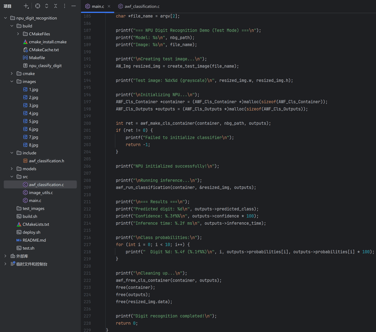Collapse all tree nodes icon

(55, 6)
